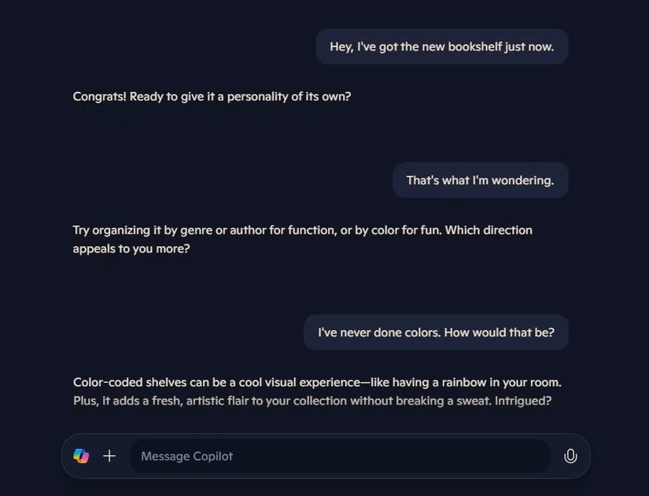Select the bubble saying bookshelf just arrived
Image resolution: width=649 pixels, height=496 pixels.
(x=441, y=46)
